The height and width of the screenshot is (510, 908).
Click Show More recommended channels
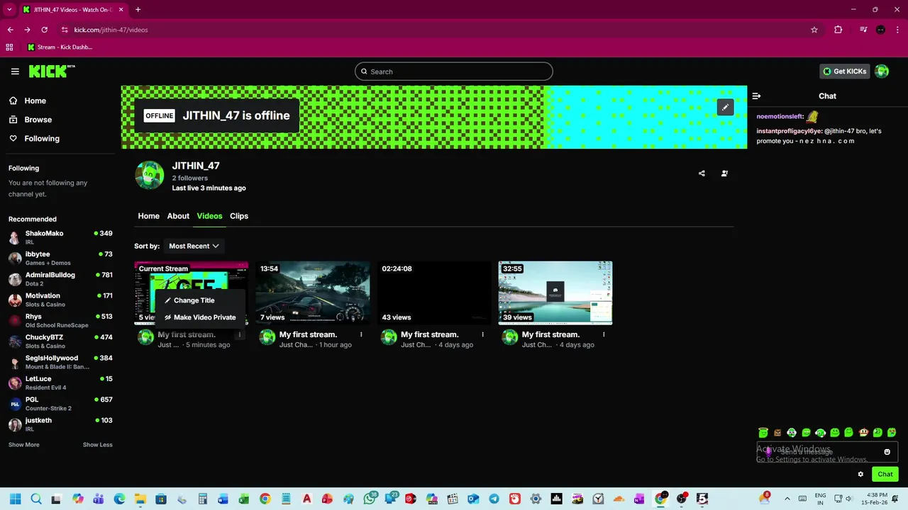(x=24, y=445)
